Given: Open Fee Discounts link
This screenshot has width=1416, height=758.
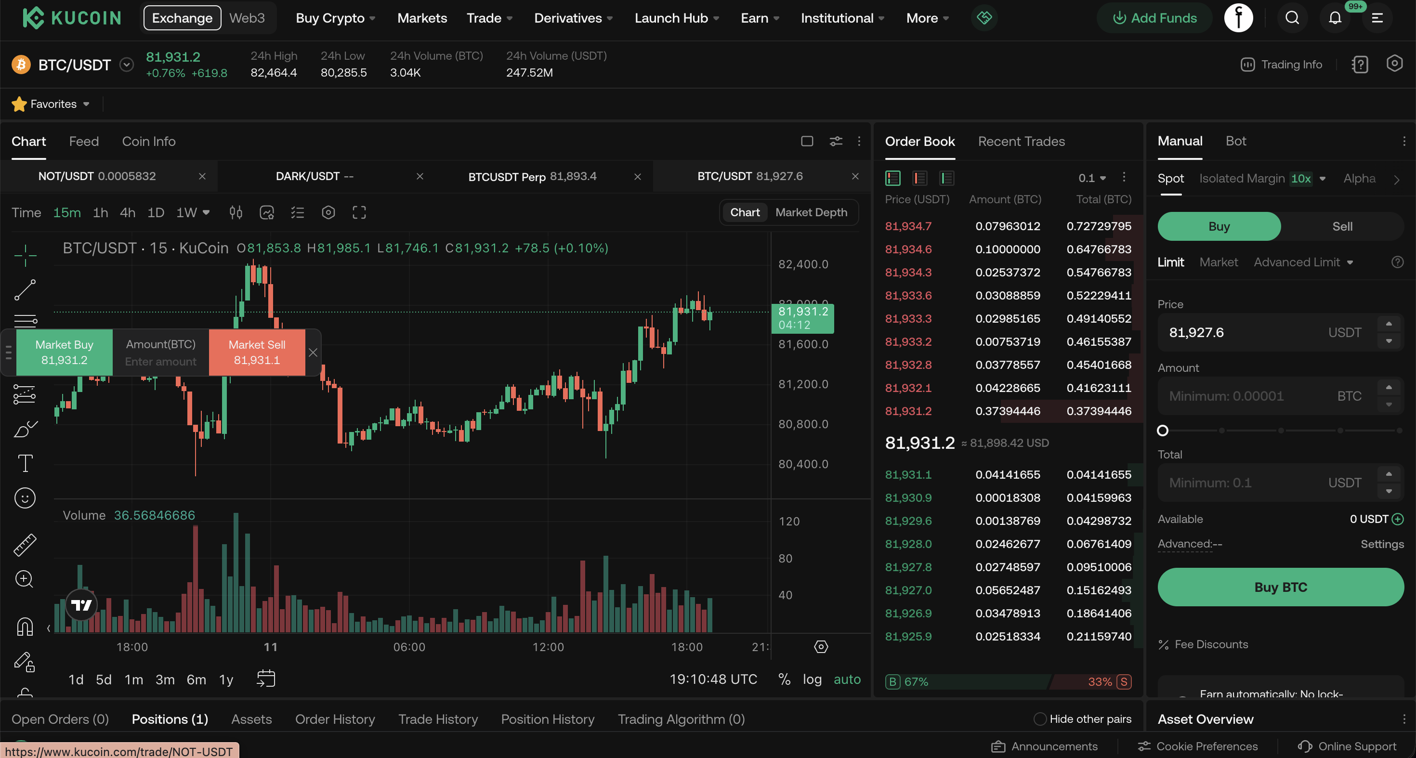Looking at the screenshot, I should pos(1203,644).
